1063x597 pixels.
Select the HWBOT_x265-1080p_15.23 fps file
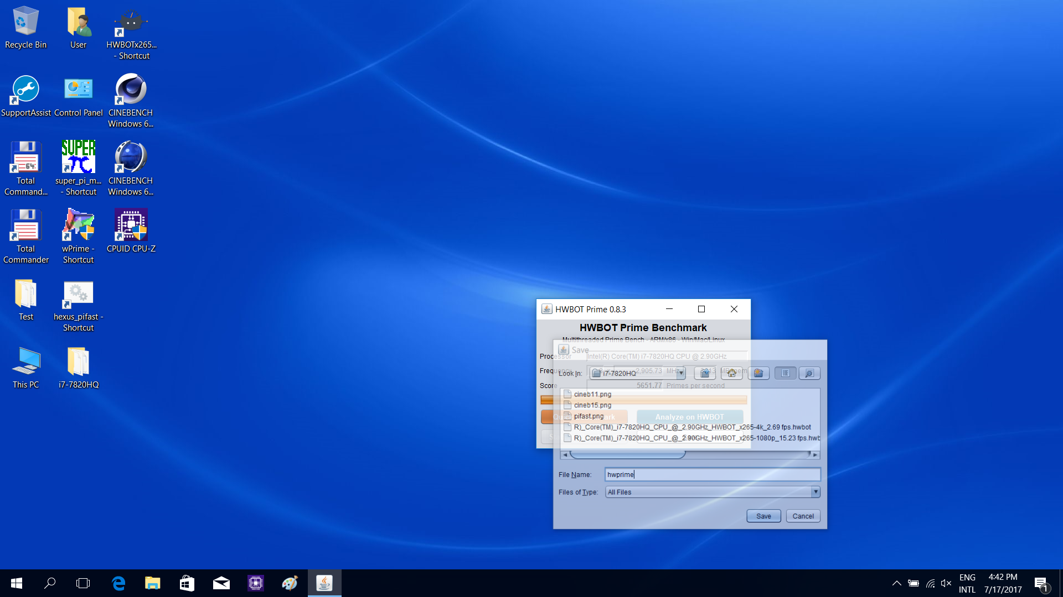coord(692,438)
